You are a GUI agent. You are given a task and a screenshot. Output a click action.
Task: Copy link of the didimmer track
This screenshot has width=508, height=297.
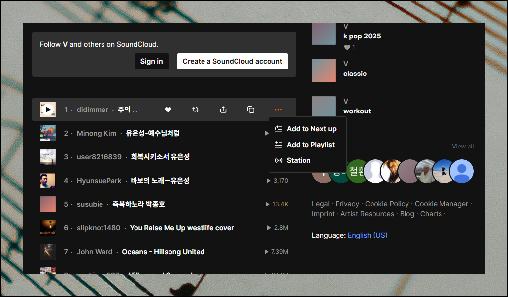click(251, 110)
